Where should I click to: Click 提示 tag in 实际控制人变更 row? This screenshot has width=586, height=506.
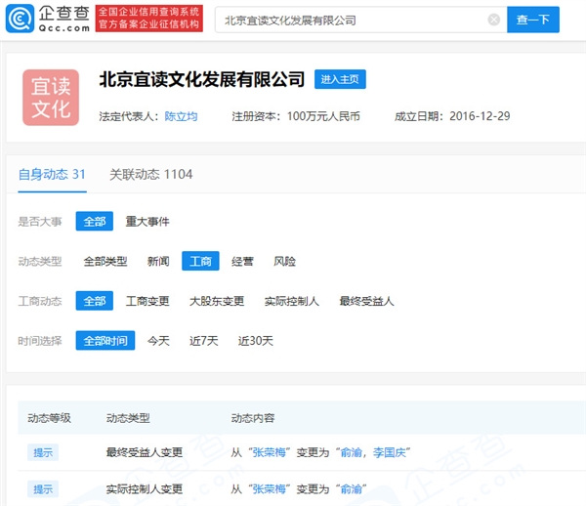tap(43, 488)
